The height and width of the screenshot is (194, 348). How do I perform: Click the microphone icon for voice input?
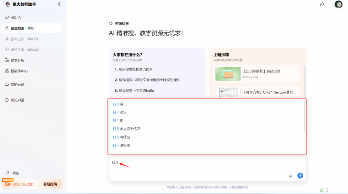290,175
